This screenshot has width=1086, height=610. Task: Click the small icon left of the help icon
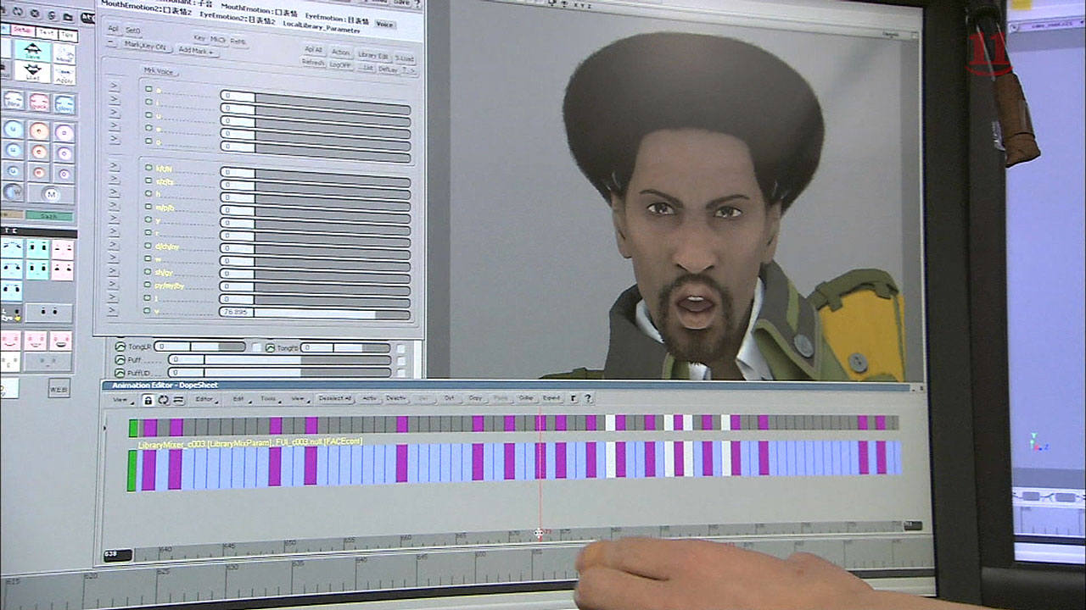click(574, 398)
